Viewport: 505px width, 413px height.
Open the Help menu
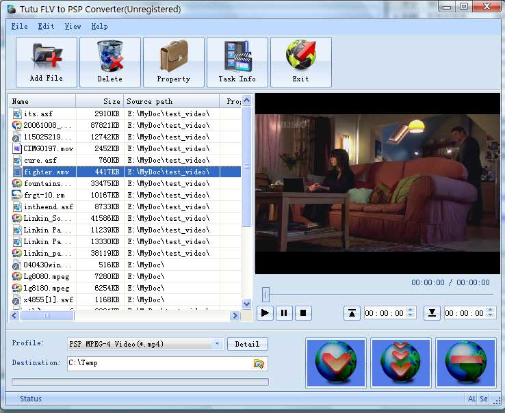click(x=99, y=27)
